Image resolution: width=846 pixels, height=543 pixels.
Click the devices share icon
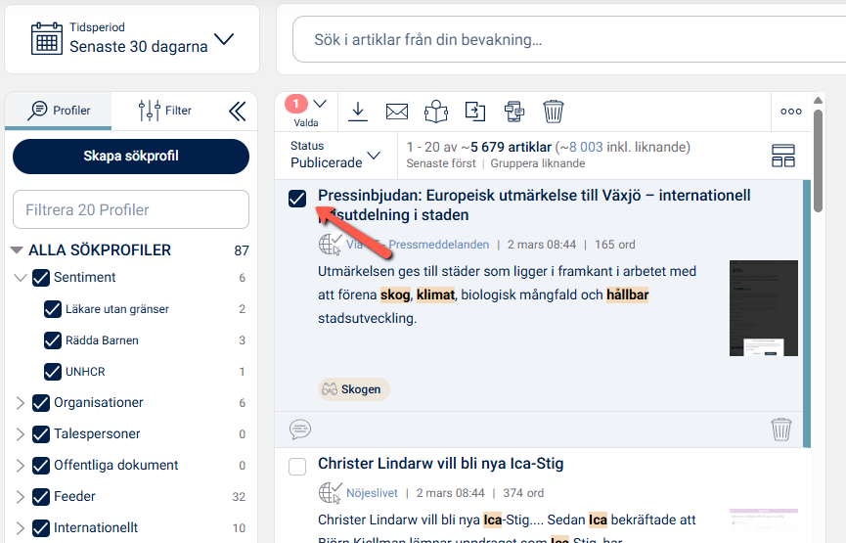[514, 112]
